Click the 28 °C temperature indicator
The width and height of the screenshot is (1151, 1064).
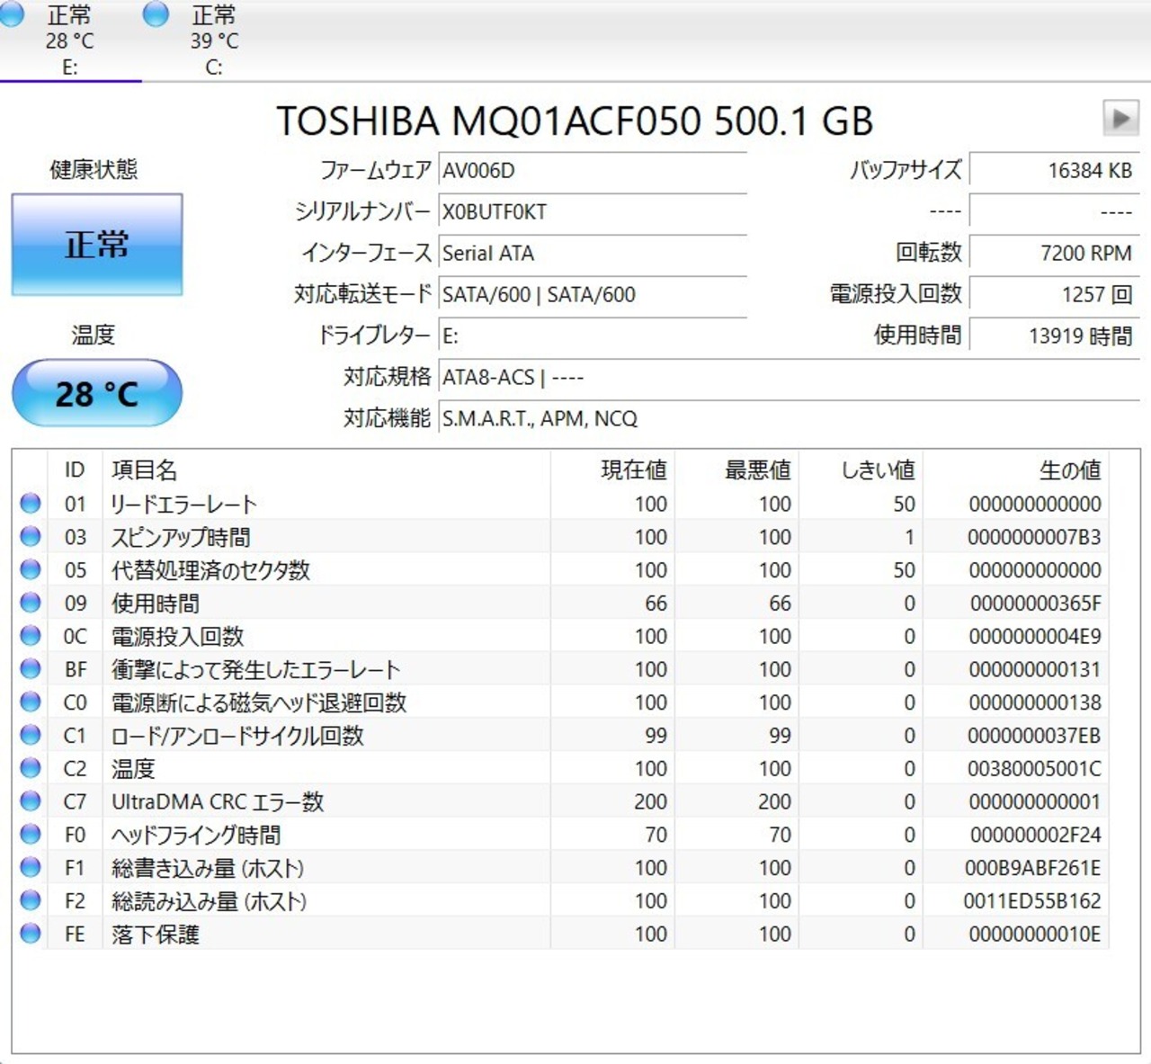97,393
